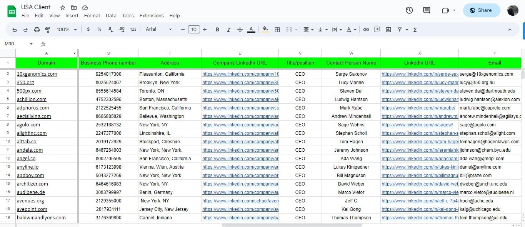Open Serge Saxonov's LinkedIn URL
525x227 pixels.
(420, 74)
